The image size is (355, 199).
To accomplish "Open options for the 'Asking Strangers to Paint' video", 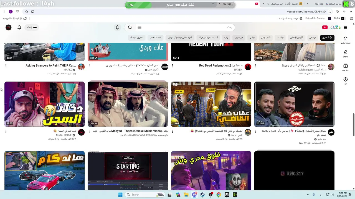I will click(6, 66).
